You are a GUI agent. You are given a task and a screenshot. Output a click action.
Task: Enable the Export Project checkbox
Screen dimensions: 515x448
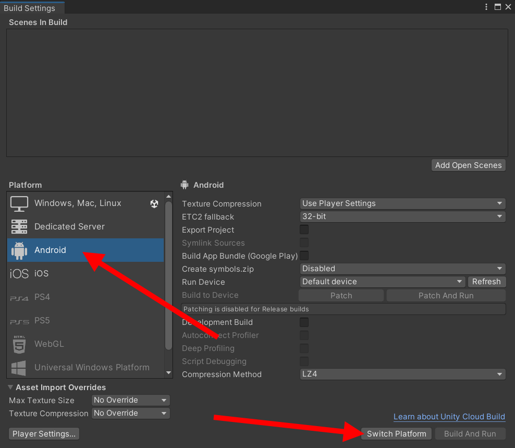[304, 229]
